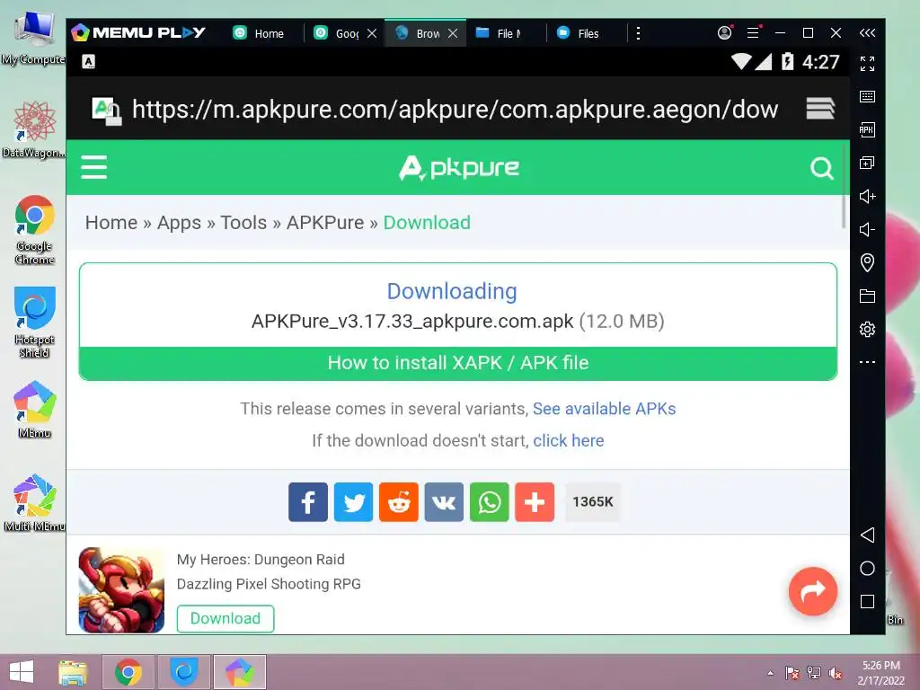The width and height of the screenshot is (920, 690).
Task: Open the taskbar clock and date
Action: (x=880, y=673)
